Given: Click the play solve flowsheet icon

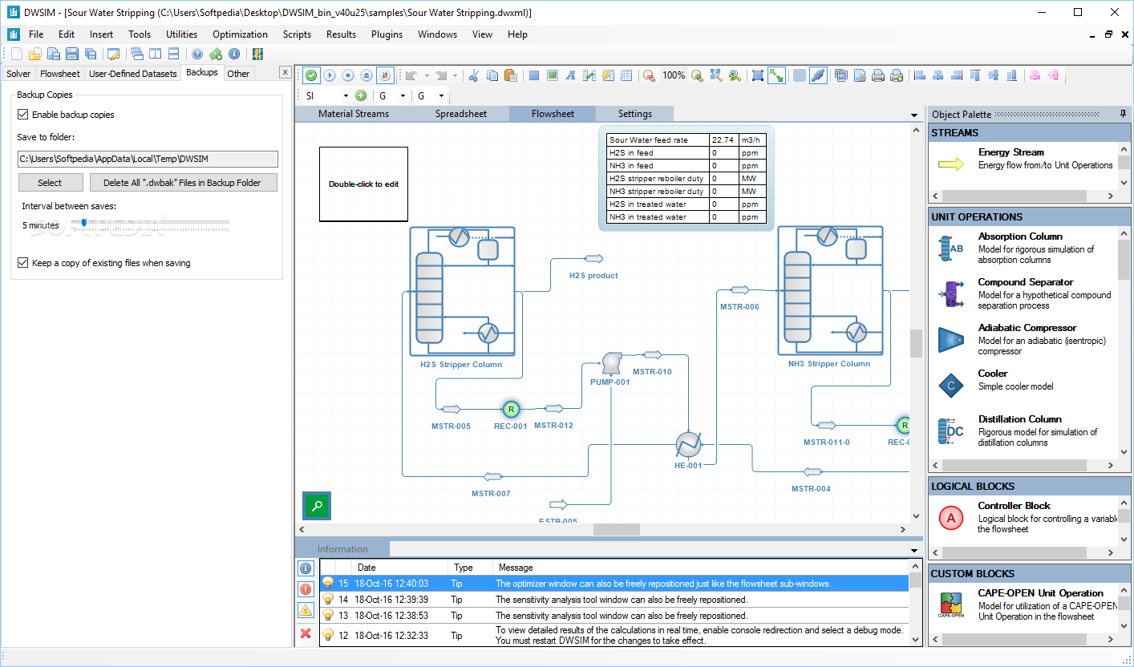Looking at the screenshot, I should (x=330, y=75).
